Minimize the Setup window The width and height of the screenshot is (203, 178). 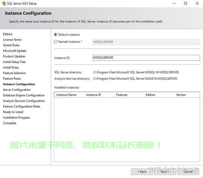pos(174,3)
